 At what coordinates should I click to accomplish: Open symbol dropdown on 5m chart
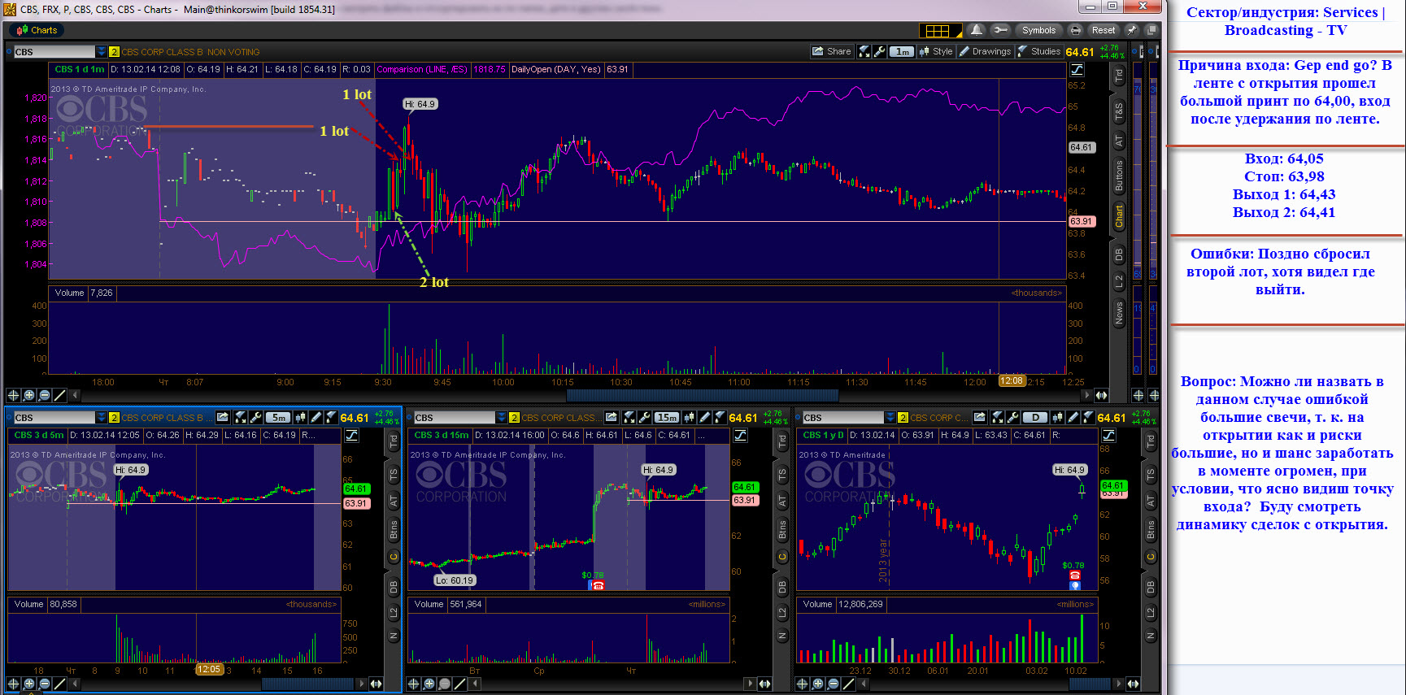click(102, 417)
